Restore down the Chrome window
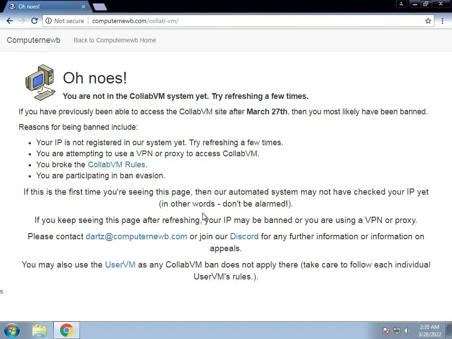Screen dimensions: 452x339 pos(426,4)
